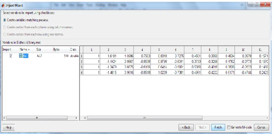Click the cell value -0.8538
The width and height of the screenshot is (273, 134).
[x=142, y=61]
